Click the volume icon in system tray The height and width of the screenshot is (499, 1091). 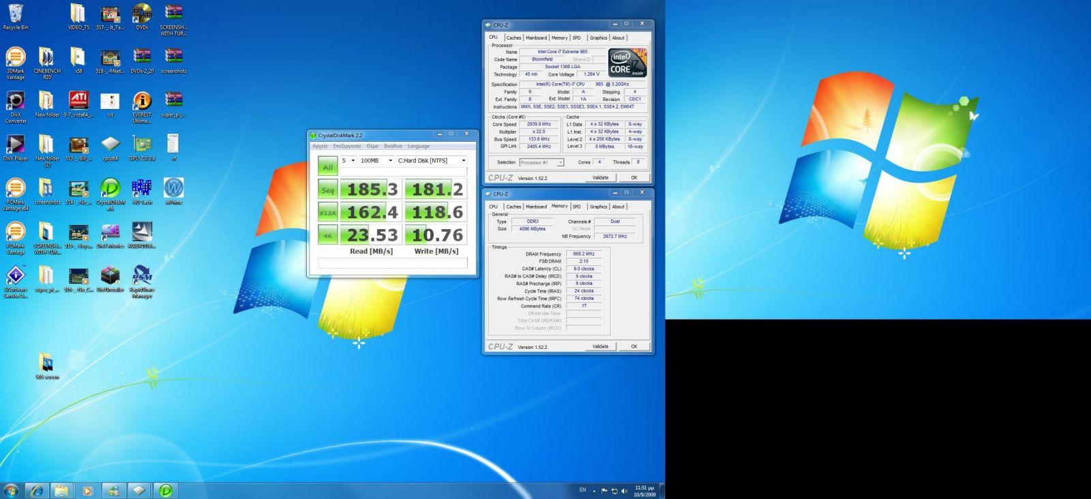coord(625,491)
